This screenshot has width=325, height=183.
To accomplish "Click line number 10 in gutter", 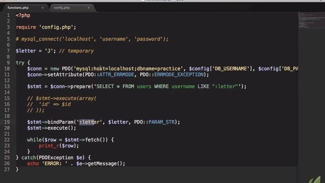I will pyautogui.click(x=7, y=69).
